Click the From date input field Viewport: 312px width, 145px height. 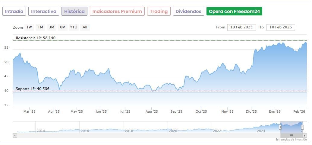241,27
